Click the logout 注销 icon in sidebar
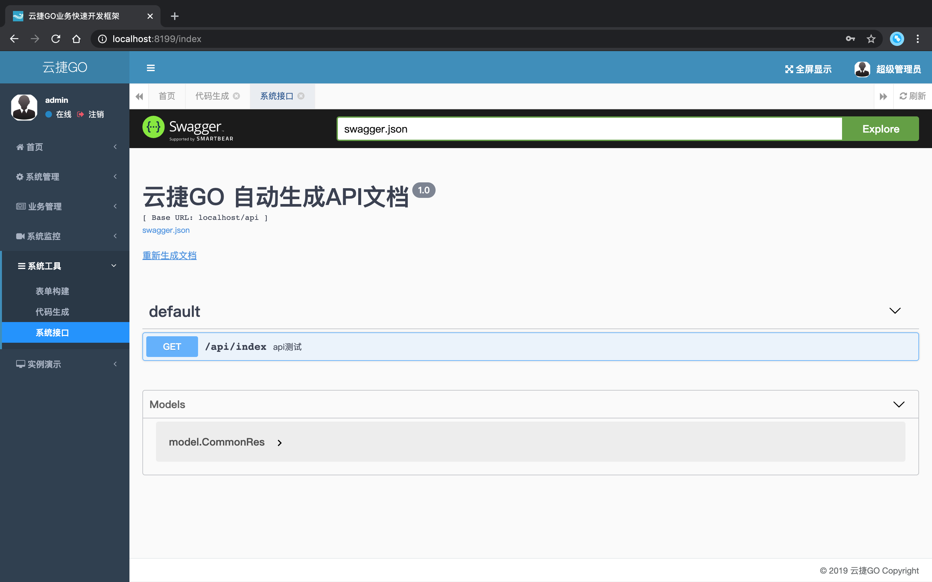The image size is (932, 582). pos(81,114)
